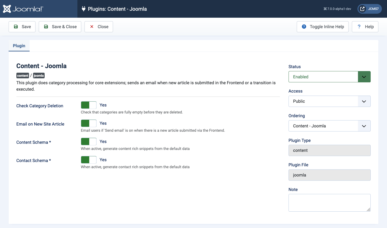This screenshot has width=387, height=228.
Task: Click the red X icon in Close button
Action: click(x=92, y=27)
